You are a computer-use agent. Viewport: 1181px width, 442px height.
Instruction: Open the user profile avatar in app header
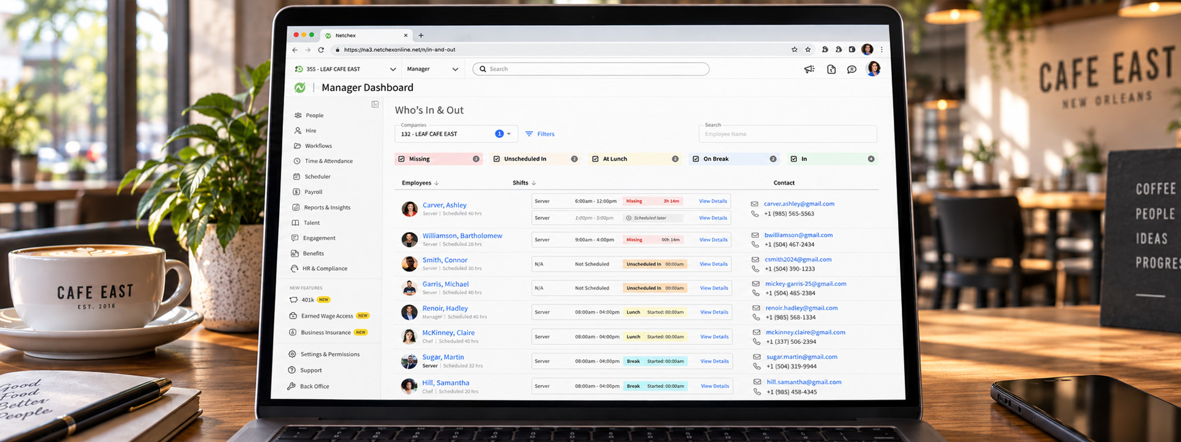pos(873,69)
